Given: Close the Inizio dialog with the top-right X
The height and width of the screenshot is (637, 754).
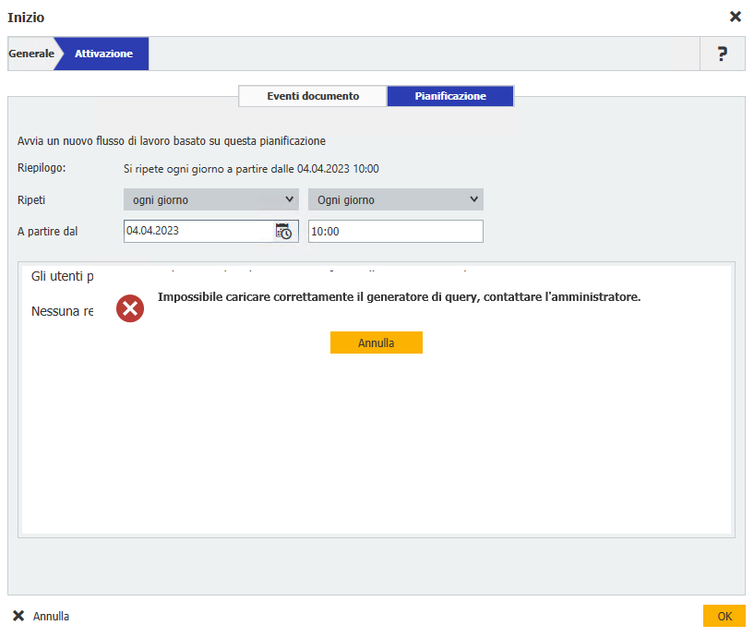Looking at the screenshot, I should [735, 17].
